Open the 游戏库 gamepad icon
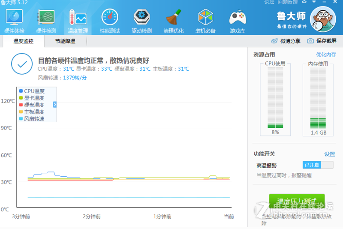Viewport: 343px width, 229px height. point(238,17)
